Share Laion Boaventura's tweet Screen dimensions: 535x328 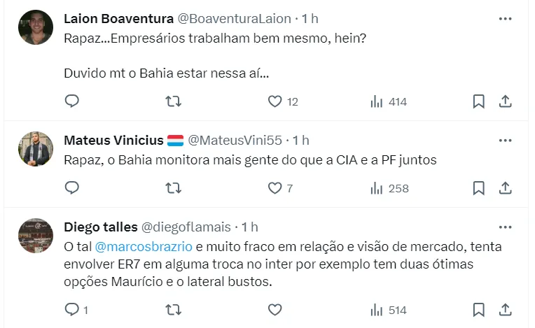coord(504,101)
